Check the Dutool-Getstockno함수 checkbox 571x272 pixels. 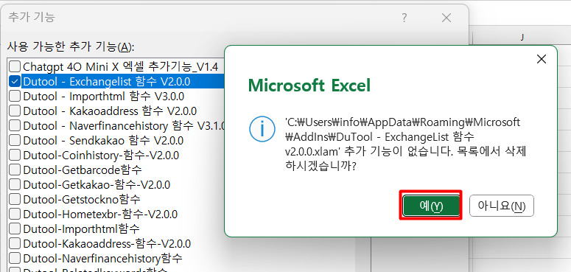[15, 199]
